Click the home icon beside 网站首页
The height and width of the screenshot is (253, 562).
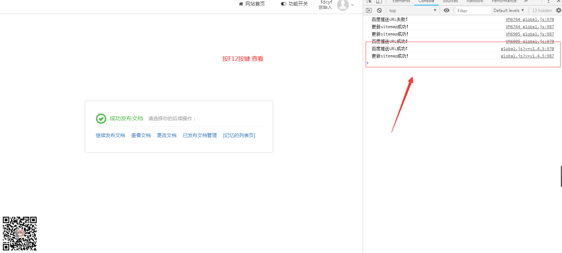[241, 3]
